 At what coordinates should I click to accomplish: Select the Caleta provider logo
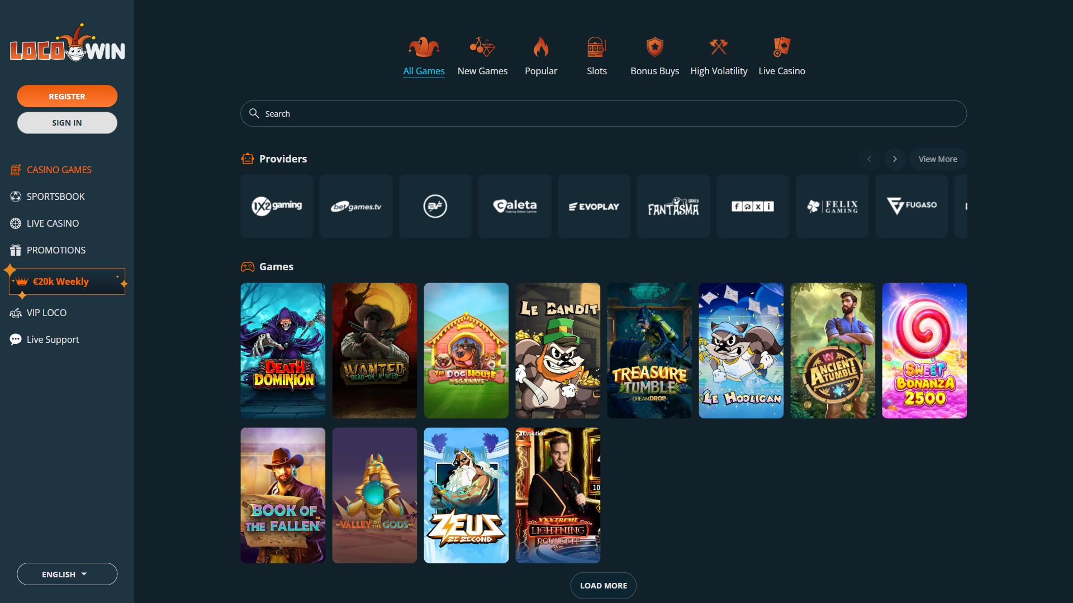(x=515, y=206)
